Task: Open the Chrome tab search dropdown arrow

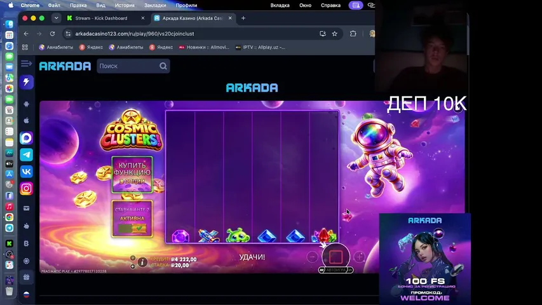Action: pyautogui.click(x=57, y=18)
